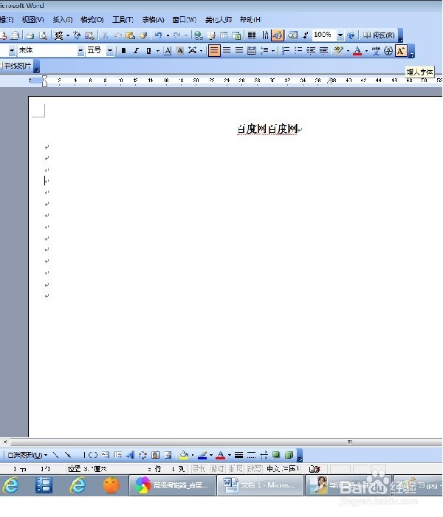Open the font name dropdown showing 宋体
Viewport: 443px width, 517px height.
(80, 50)
